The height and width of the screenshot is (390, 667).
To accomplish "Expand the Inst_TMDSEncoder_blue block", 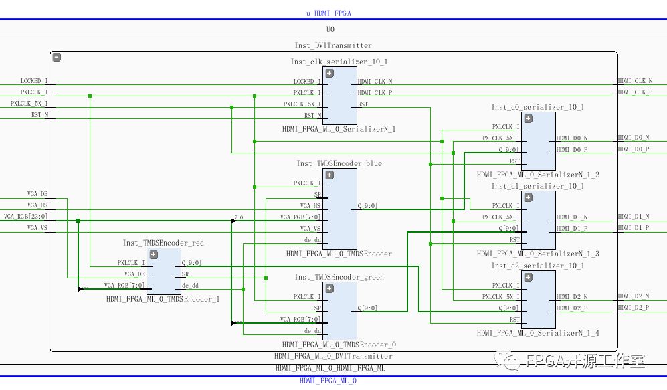I will click(329, 175).
